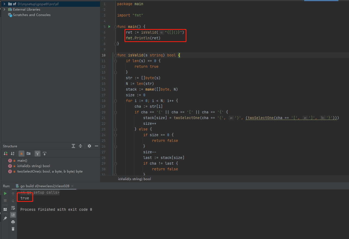Click the Print icon in Run console

[13, 222]
